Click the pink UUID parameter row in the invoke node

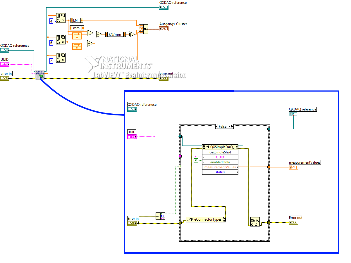tap(220, 157)
